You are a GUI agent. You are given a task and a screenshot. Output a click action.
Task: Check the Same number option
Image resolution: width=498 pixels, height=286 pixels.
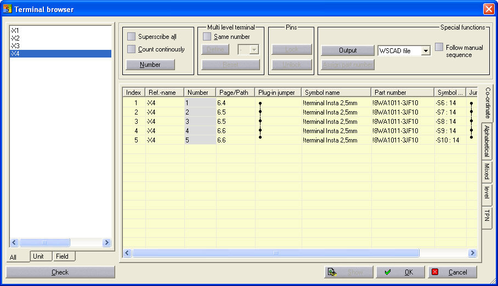[207, 37]
